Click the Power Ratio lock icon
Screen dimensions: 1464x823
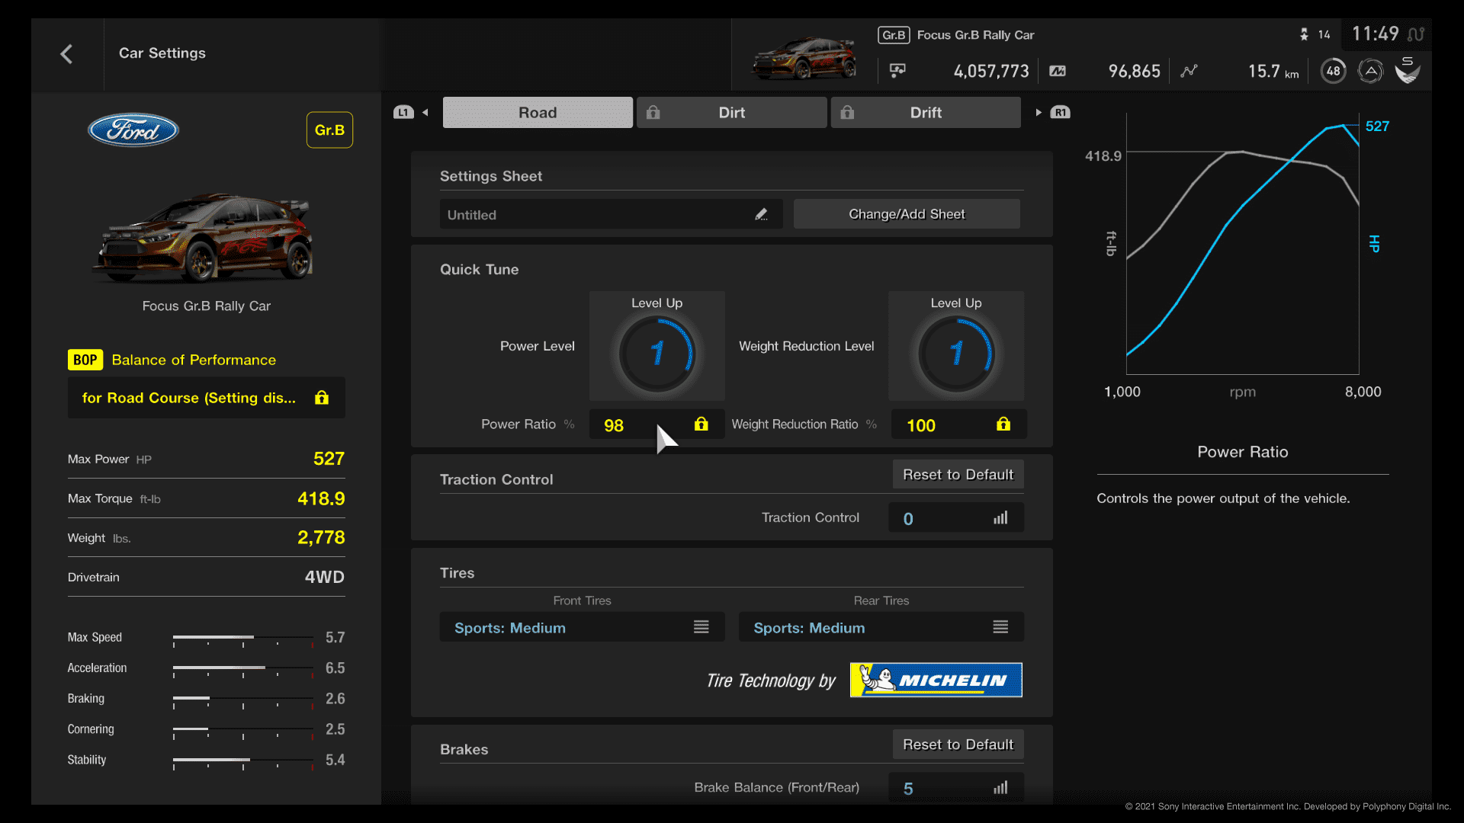click(x=701, y=424)
